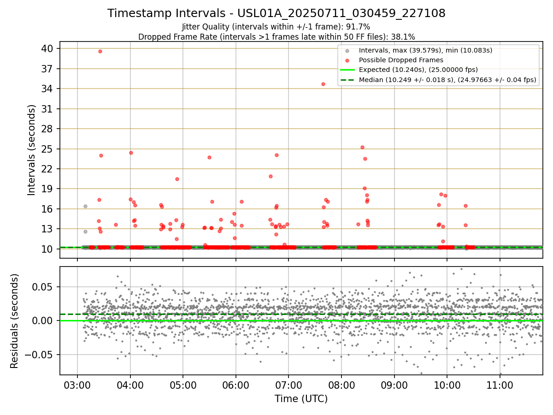Click the 'Jitter Quality (intervals within +/-1 frame): 91.7%' subtitle
The image size is (553, 415).
pyautogui.click(x=276, y=27)
